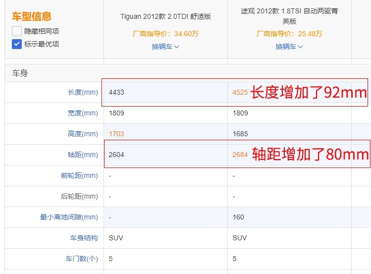Click the 途观 2012款 1.8TSI 自动两驱菁英版 title
The height and width of the screenshot is (274, 371).
289,16
